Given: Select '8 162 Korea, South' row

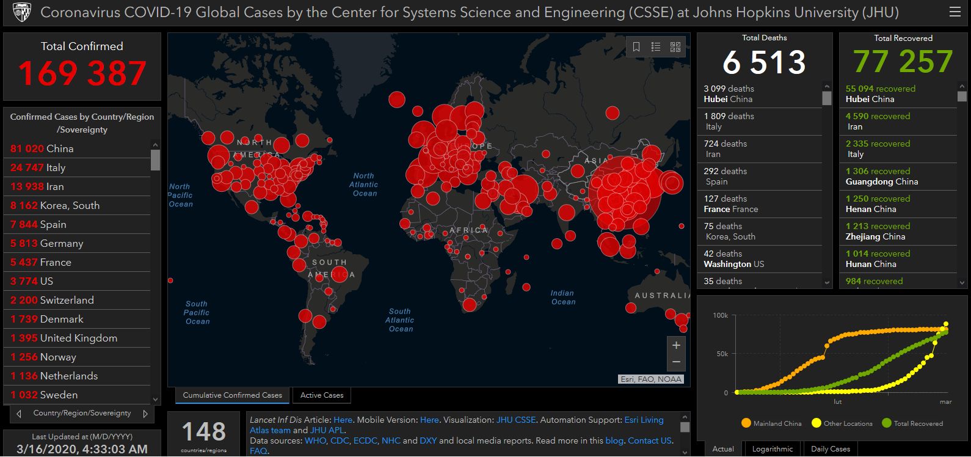Looking at the screenshot, I should click(77, 205).
